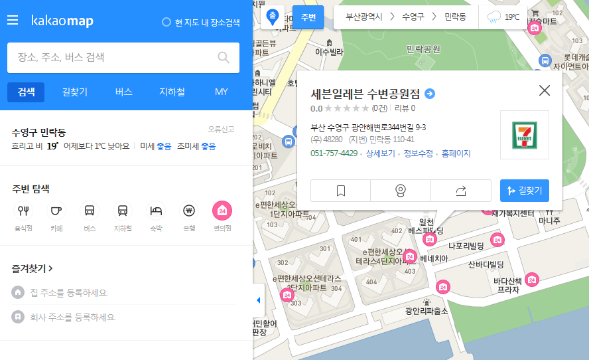This screenshot has width=589, height=360.
Task: Switch to 길찾기 tab
Action: (x=75, y=92)
